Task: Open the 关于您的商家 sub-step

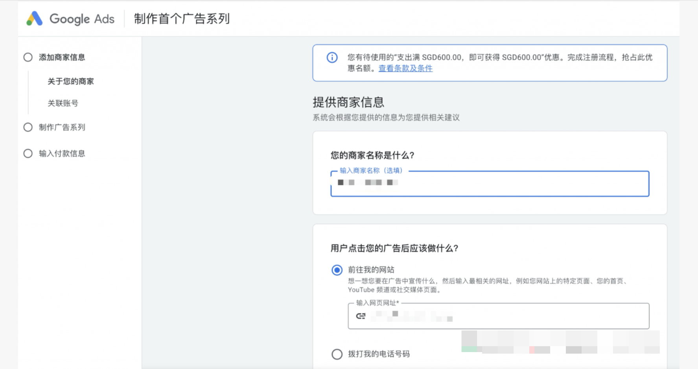Action: point(71,81)
